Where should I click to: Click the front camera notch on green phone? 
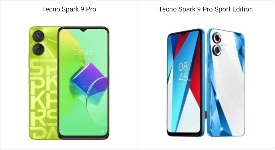click(83, 30)
